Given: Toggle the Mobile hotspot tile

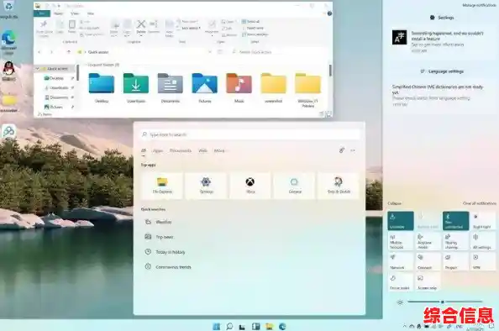Looking at the screenshot, I should click(x=401, y=241).
